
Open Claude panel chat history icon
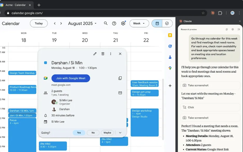click(x=227, y=29)
